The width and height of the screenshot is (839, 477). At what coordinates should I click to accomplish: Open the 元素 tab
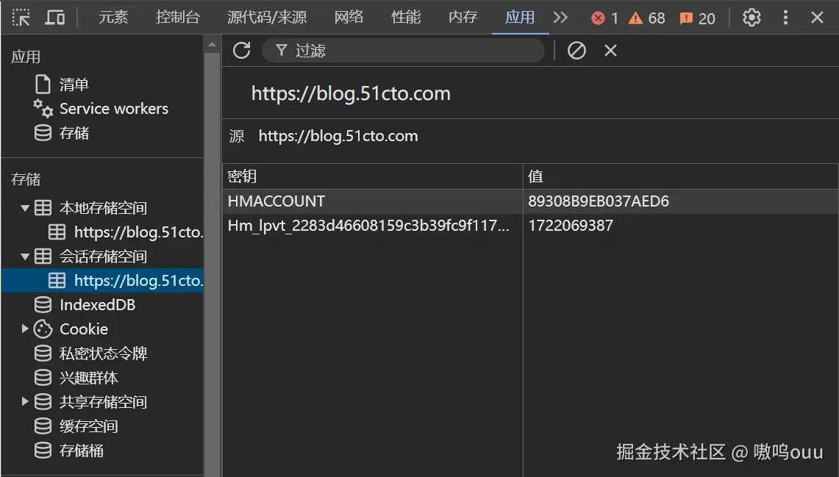pos(113,18)
